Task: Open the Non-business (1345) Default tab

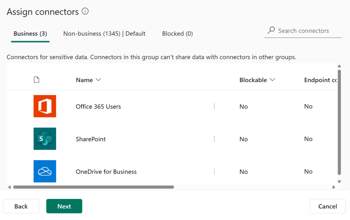Action: pos(104,34)
